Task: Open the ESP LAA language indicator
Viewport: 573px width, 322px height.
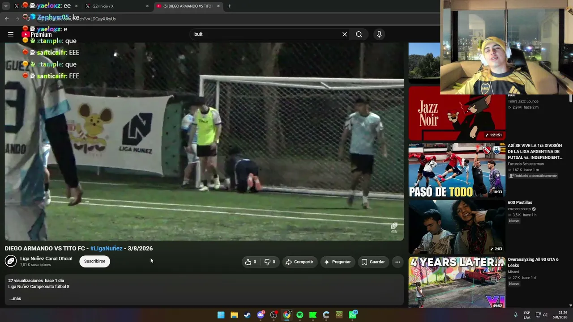Action: coord(527,315)
